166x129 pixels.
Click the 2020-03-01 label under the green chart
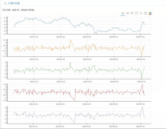(87, 82)
